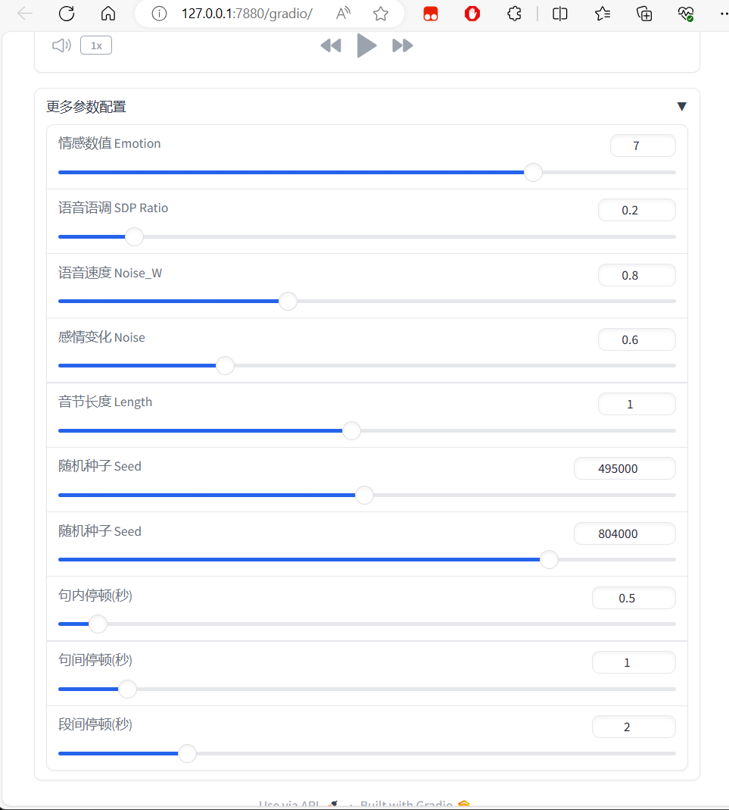
Task: Click the Emotion slider handle
Action: click(533, 172)
